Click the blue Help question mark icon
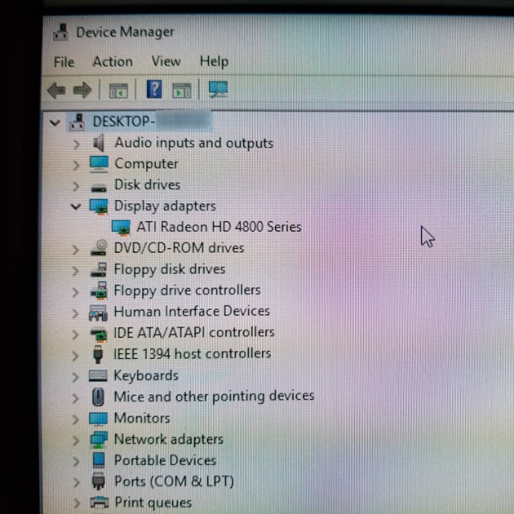Screen dimensions: 514x514 coord(154,89)
